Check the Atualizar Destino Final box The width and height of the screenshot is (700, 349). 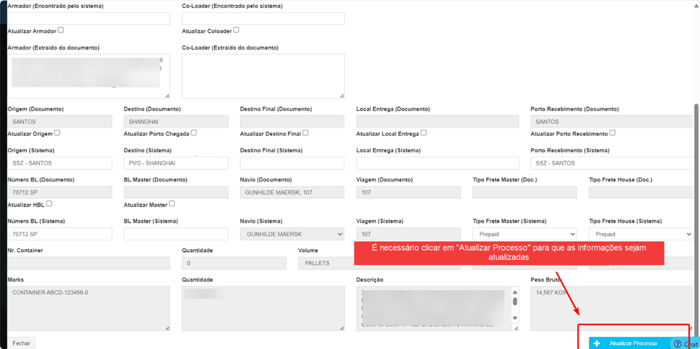click(x=305, y=132)
